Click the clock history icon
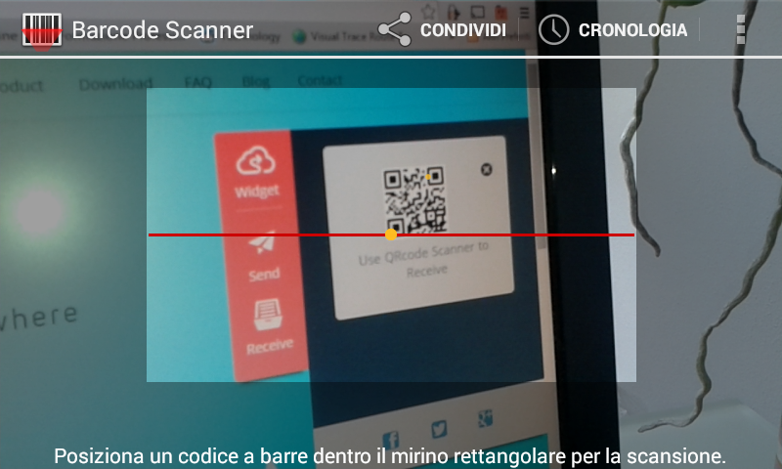782x469 pixels. 553,30
